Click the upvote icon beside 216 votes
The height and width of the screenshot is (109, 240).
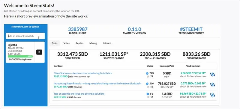point(147,84)
